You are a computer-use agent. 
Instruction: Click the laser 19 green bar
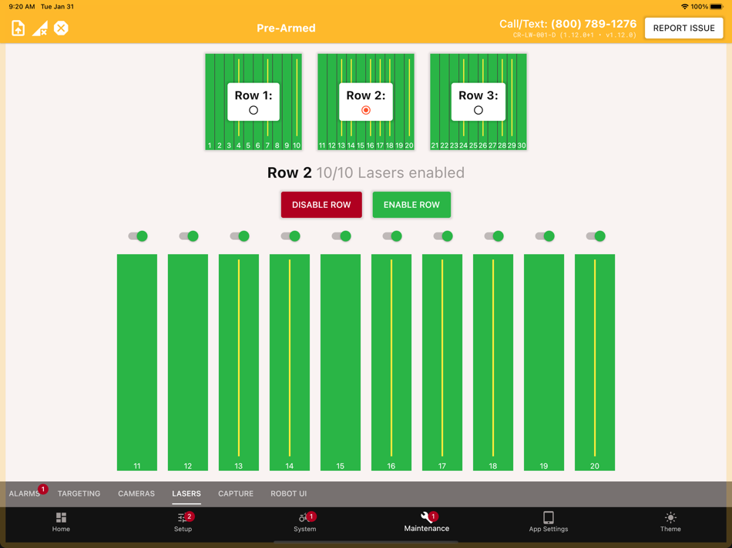[x=544, y=363]
